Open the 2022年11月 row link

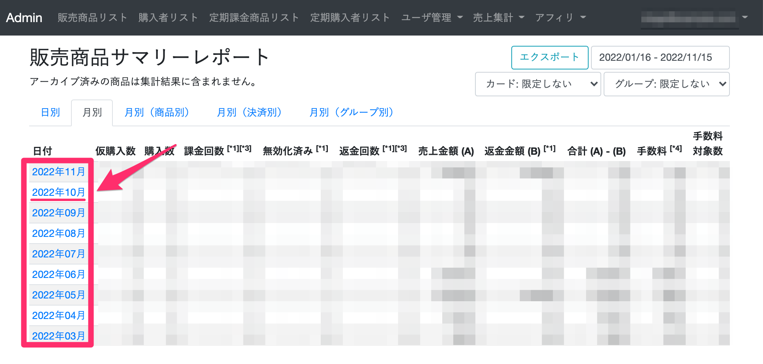tap(58, 172)
